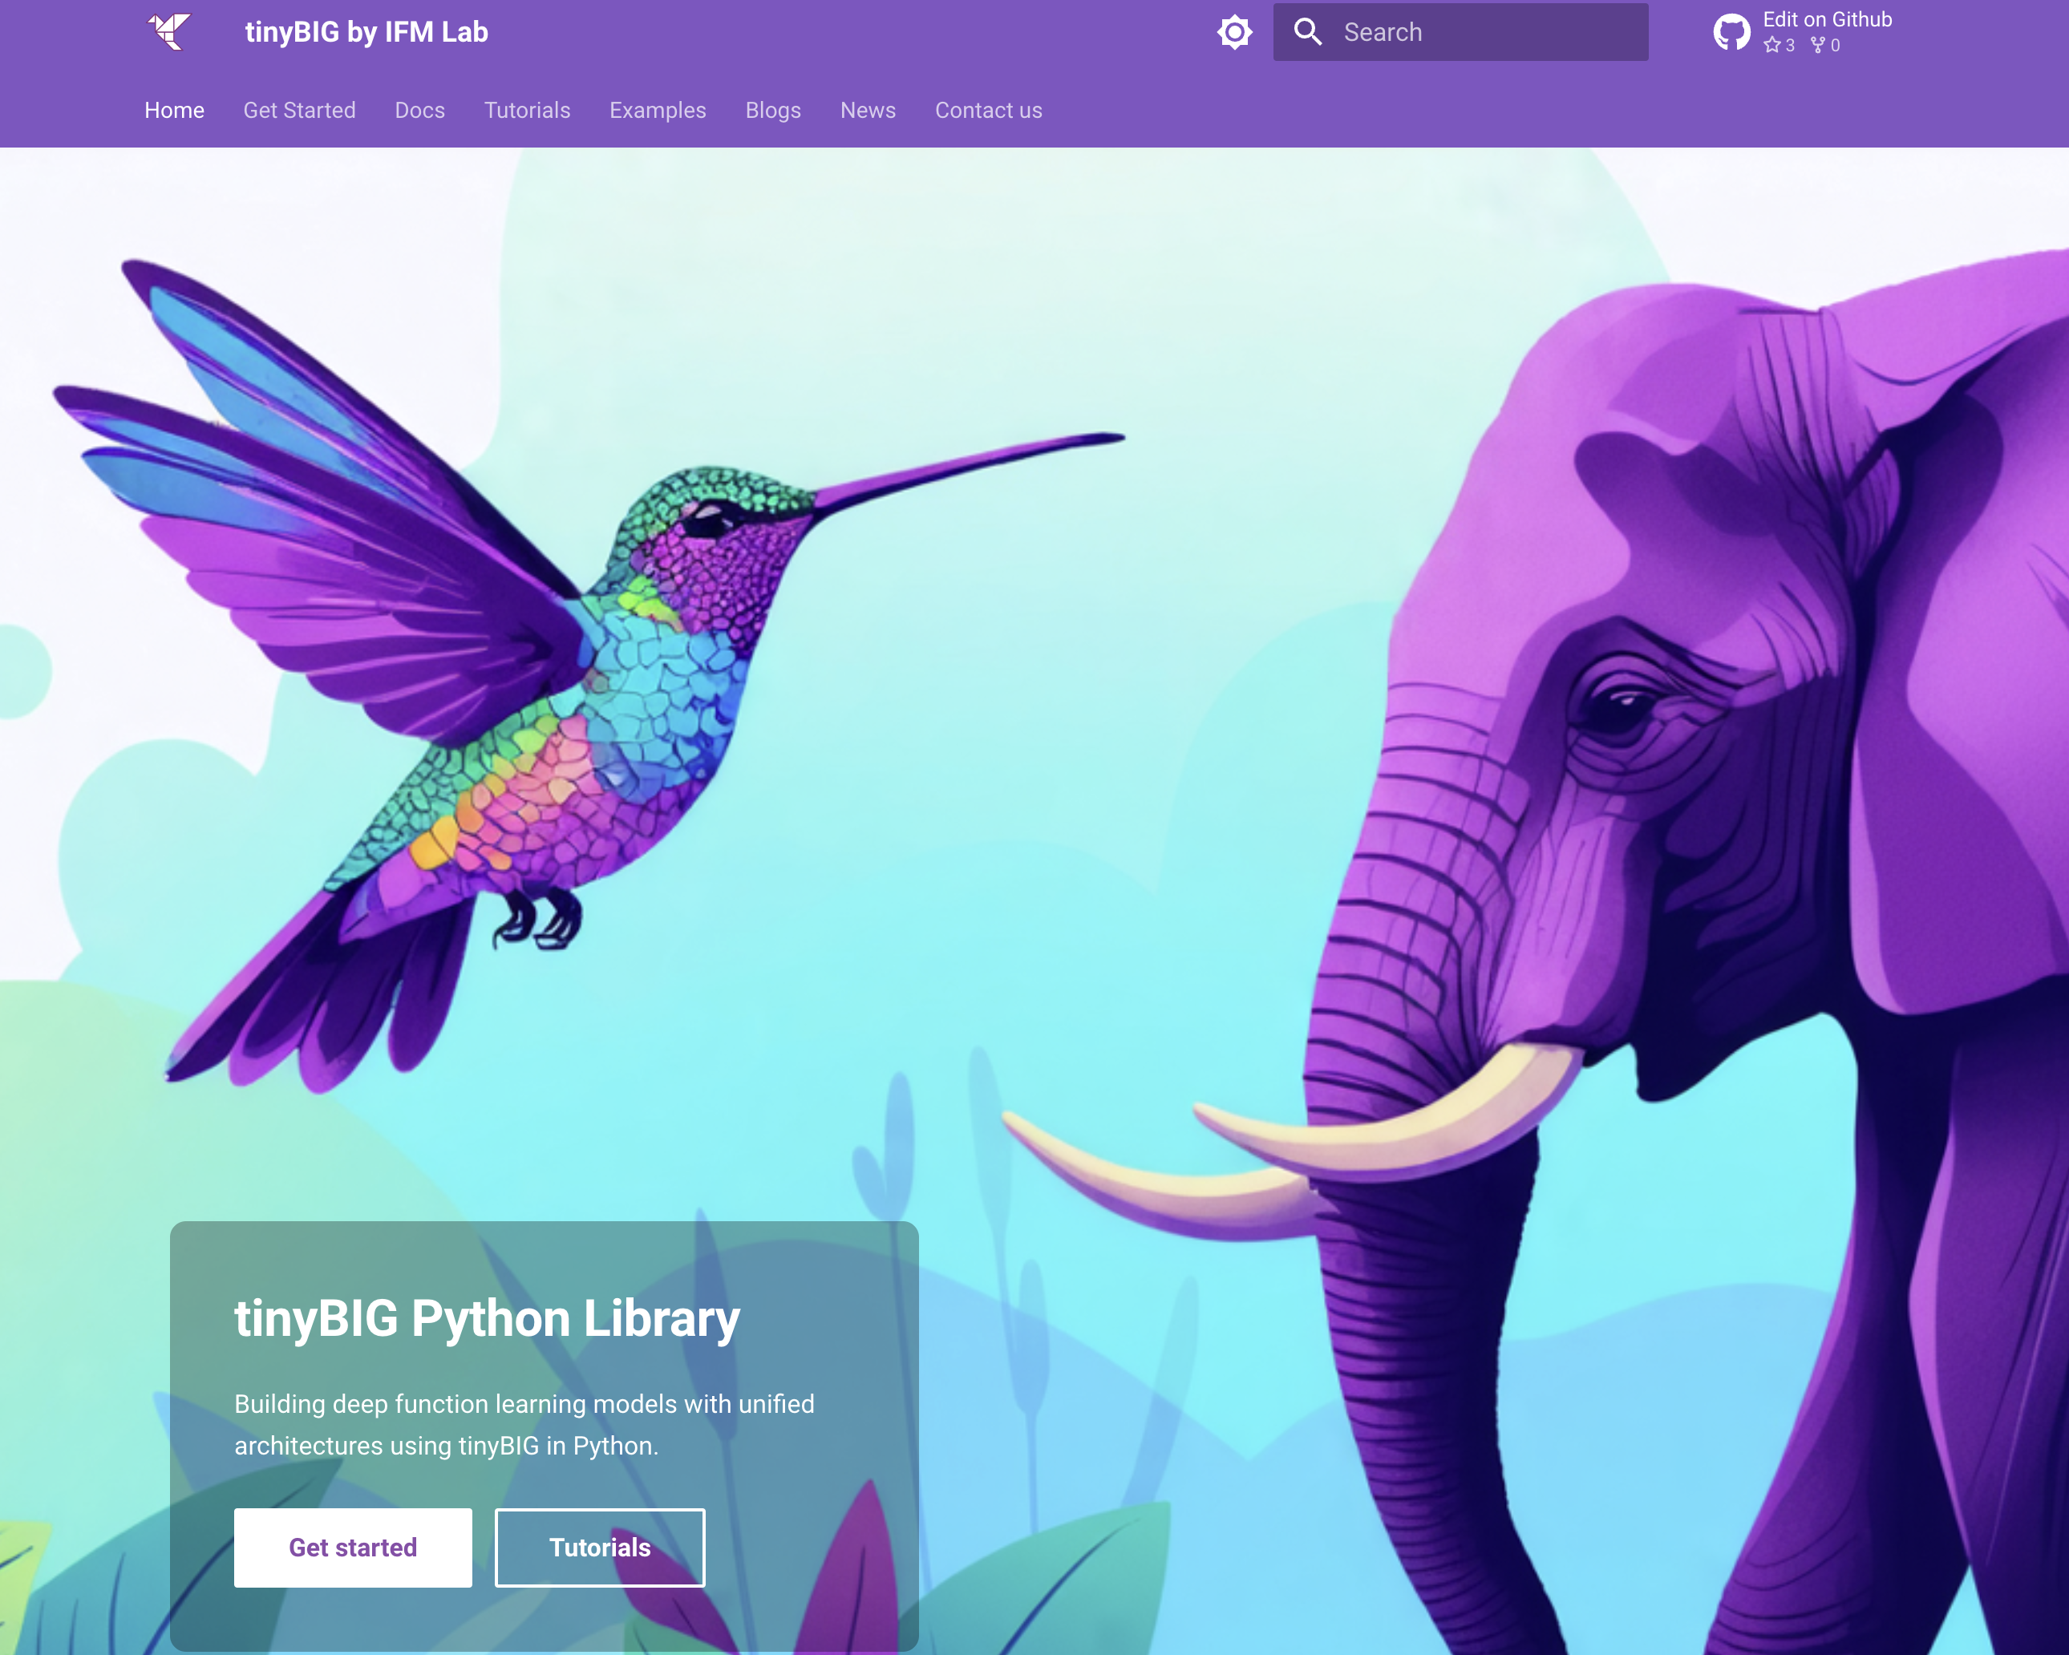The width and height of the screenshot is (2069, 1655).
Task: Toggle the light/dark theme sun icon
Action: (x=1234, y=31)
